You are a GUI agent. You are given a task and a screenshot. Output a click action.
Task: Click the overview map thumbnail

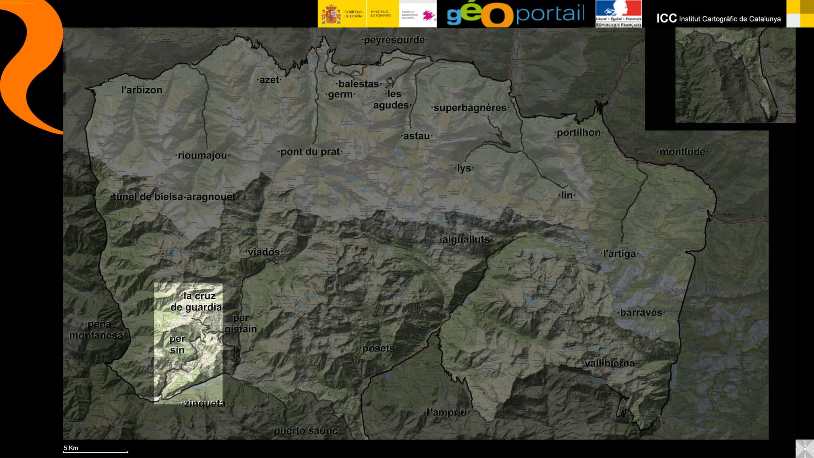click(735, 75)
